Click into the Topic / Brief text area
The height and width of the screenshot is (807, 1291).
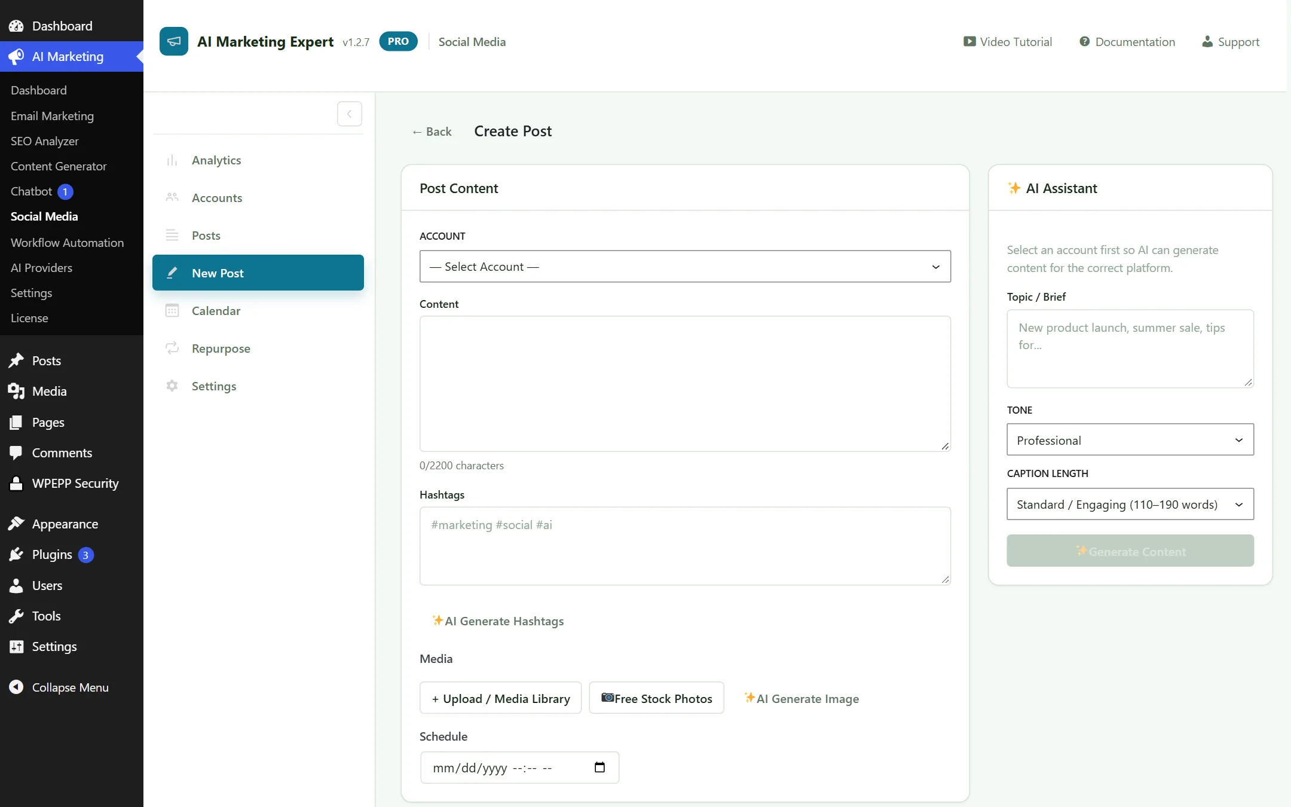[x=1130, y=349]
